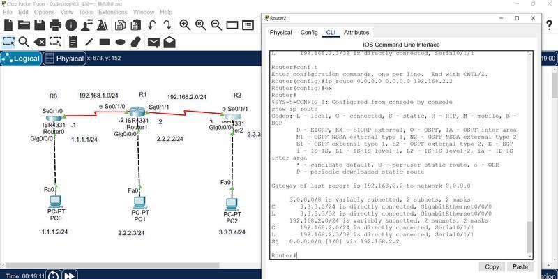Select PC0 computer in topology
Viewport: 558px width, 279px height.
55,202
